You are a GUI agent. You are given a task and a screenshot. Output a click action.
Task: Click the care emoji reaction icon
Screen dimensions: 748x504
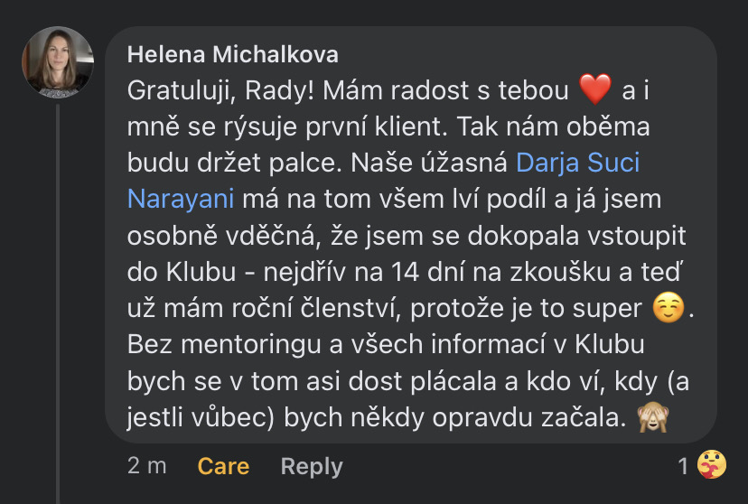pyautogui.click(x=712, y=466)
